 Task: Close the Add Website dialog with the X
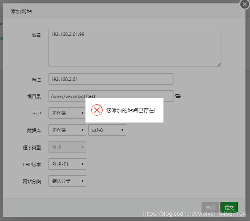(x=245, y=4)
